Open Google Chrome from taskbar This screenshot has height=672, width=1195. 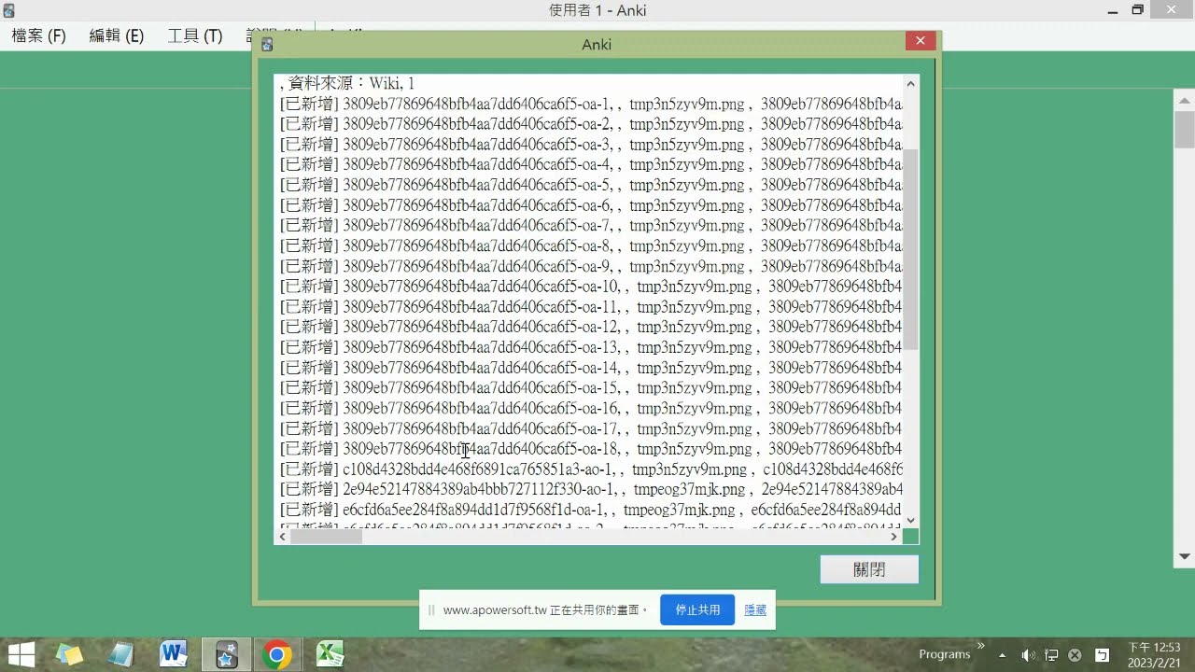point(276,654)
